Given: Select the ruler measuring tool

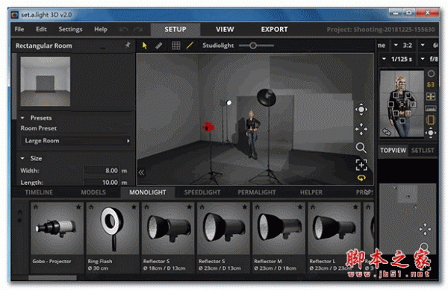Looking at the screenshot, I should (x=159, y=45).
